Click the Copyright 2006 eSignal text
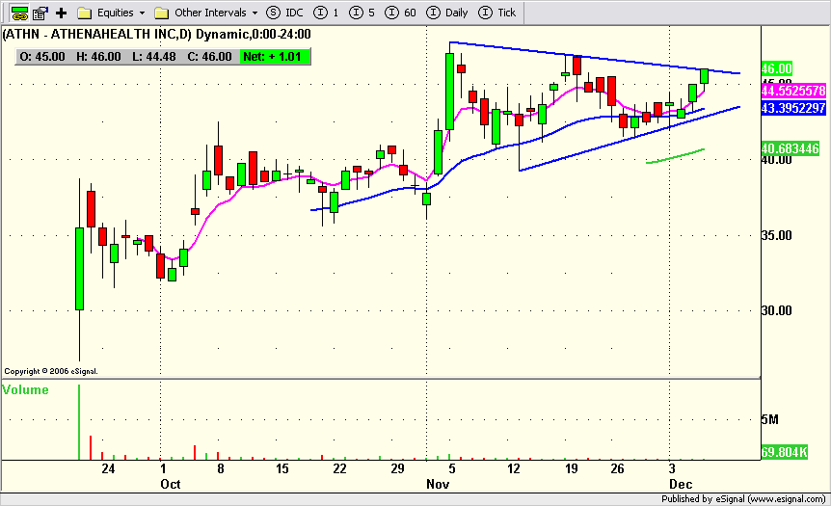 click(51, 371)
